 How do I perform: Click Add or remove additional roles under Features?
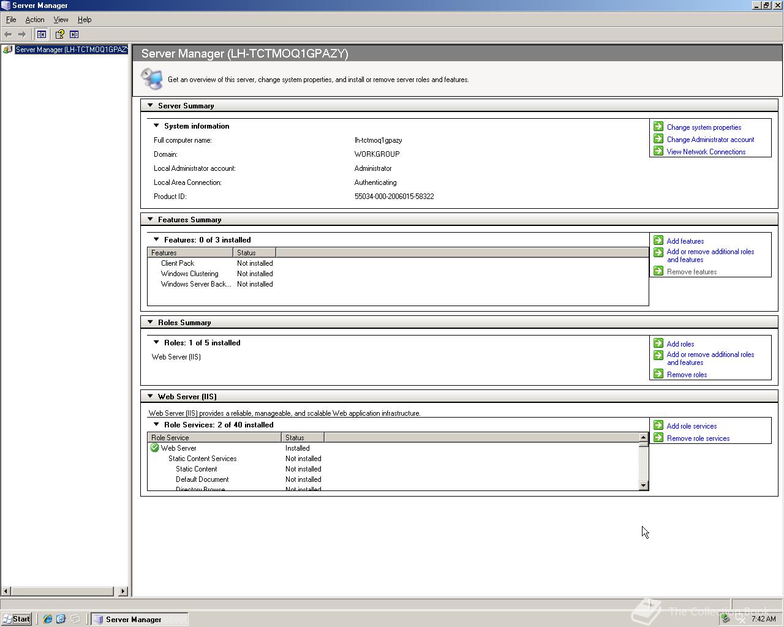pos(710,255)
